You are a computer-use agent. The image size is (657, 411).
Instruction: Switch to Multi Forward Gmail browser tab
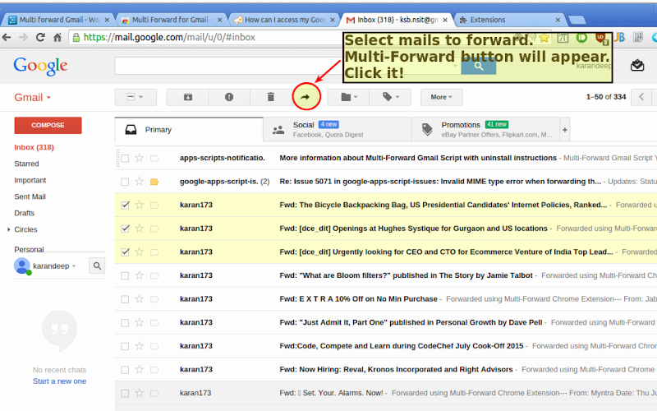coord(58,20)
